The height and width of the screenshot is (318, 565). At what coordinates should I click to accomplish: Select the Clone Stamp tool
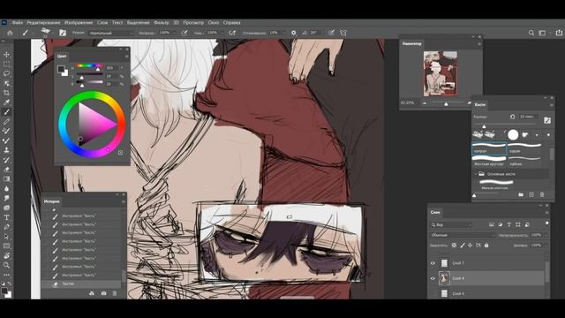[x=6, y=150]
